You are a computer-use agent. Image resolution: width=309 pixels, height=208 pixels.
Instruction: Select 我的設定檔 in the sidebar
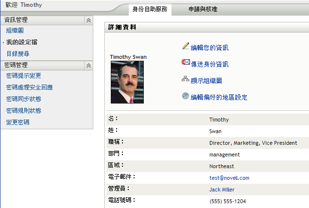[x=22, y=42]
